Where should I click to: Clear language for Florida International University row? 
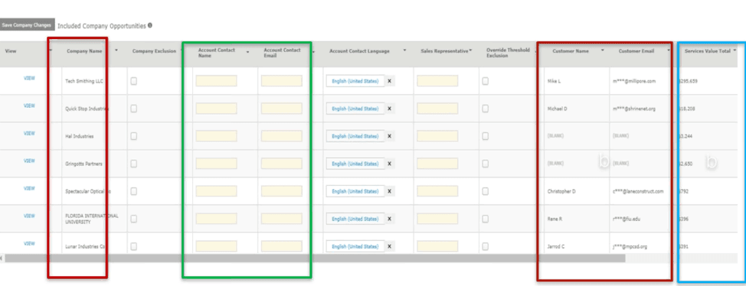[389, 219]
